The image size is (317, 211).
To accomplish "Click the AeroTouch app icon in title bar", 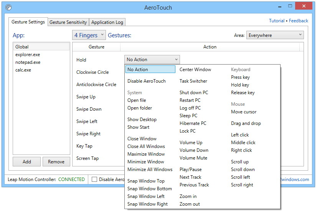I will [8, 7].
